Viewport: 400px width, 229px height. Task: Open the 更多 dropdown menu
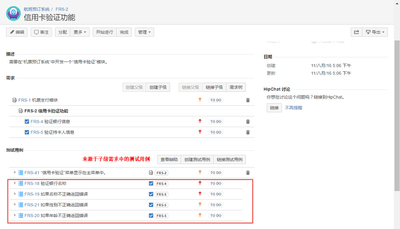pyautogui.click(x=80, y=32)
